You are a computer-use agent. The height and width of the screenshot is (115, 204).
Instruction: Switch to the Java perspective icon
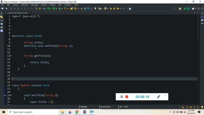coord(185,9)
